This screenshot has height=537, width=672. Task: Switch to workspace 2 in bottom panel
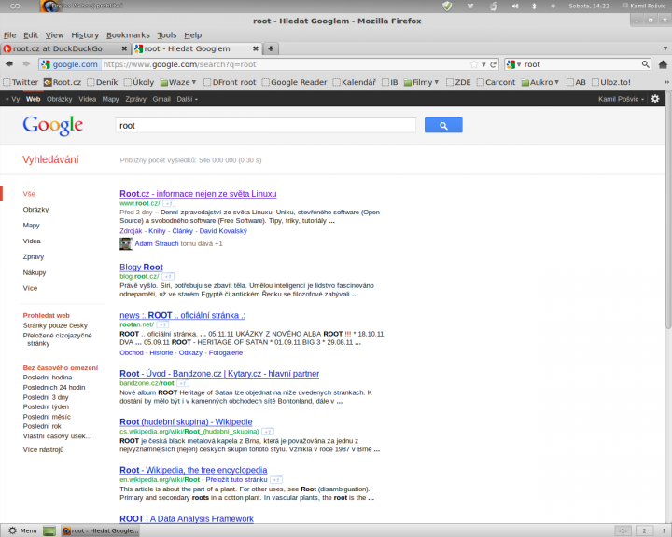coord(644,531)
